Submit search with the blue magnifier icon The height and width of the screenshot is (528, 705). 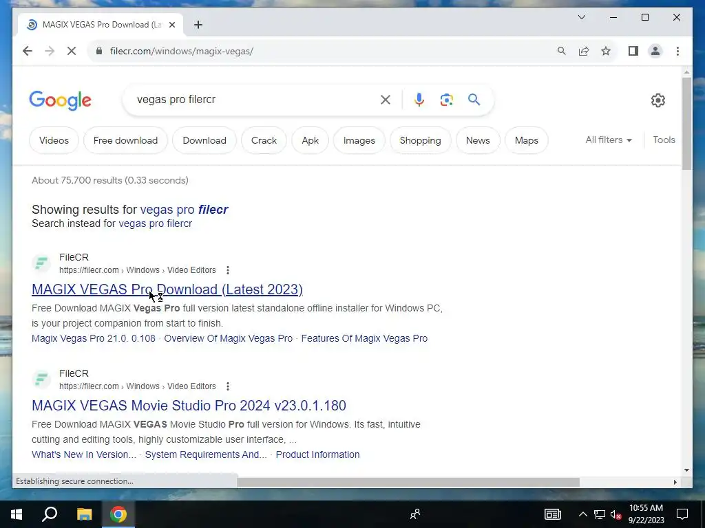[474, 100]
